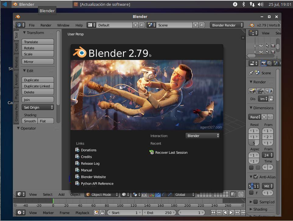Screen dimensions: 293x221
Task: Open the Object Mode dropdown
Action: click(x=102, y=194)
